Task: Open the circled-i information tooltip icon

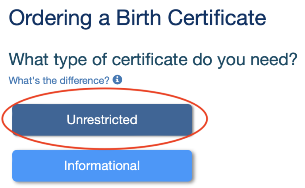Action: pyautogui.click(x=118, y=80)
